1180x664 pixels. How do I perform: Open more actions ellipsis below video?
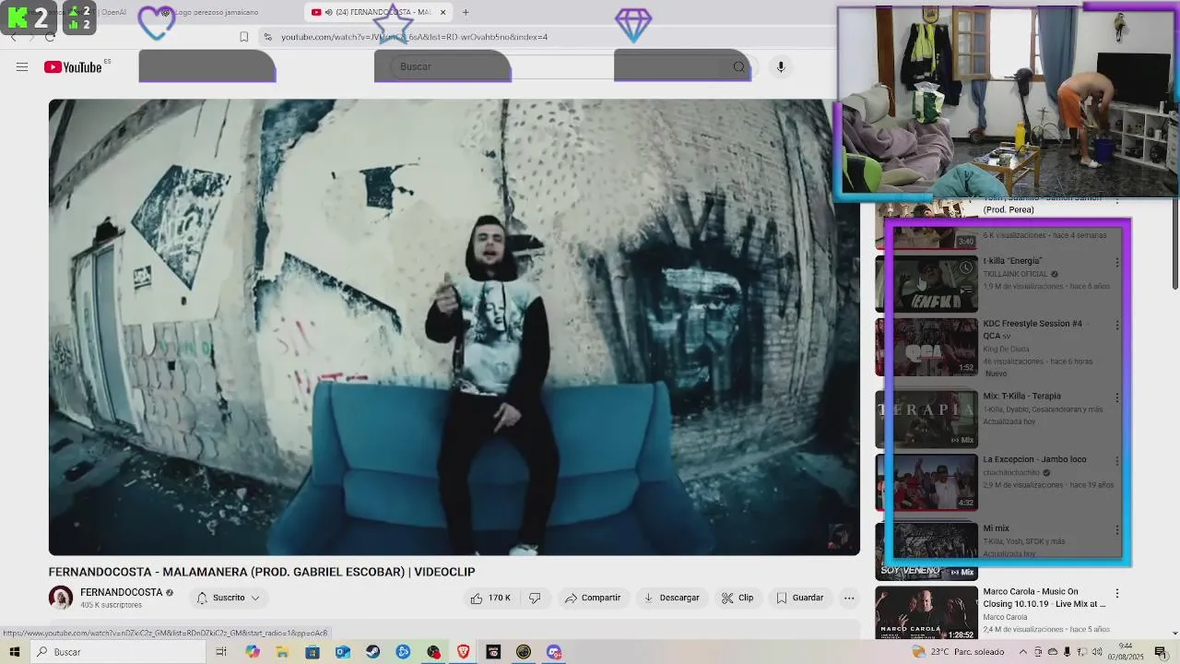coord(849,598)
